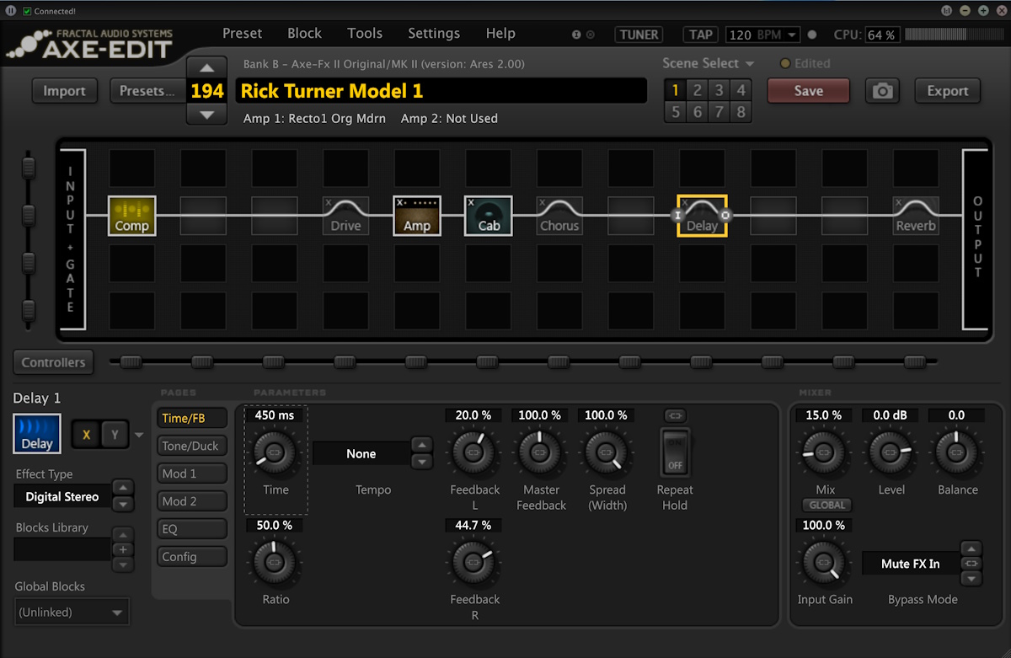Select scene 8

[741, 112]
